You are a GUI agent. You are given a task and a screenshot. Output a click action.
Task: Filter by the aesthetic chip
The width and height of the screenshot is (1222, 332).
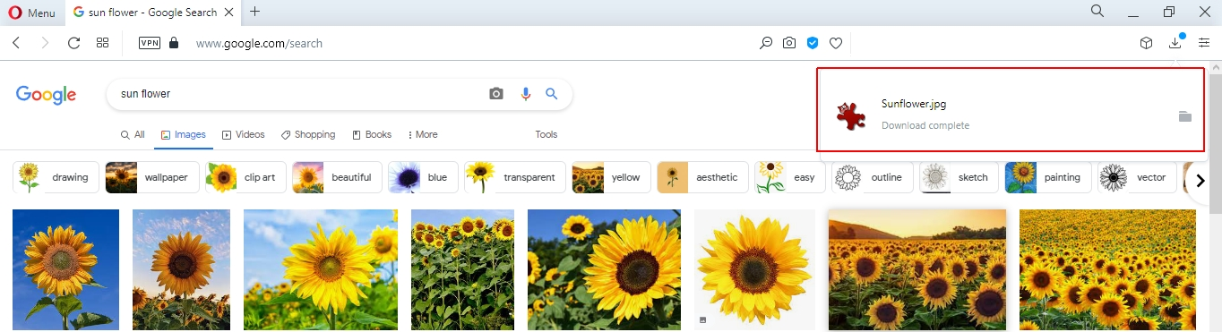coord(702,177)
